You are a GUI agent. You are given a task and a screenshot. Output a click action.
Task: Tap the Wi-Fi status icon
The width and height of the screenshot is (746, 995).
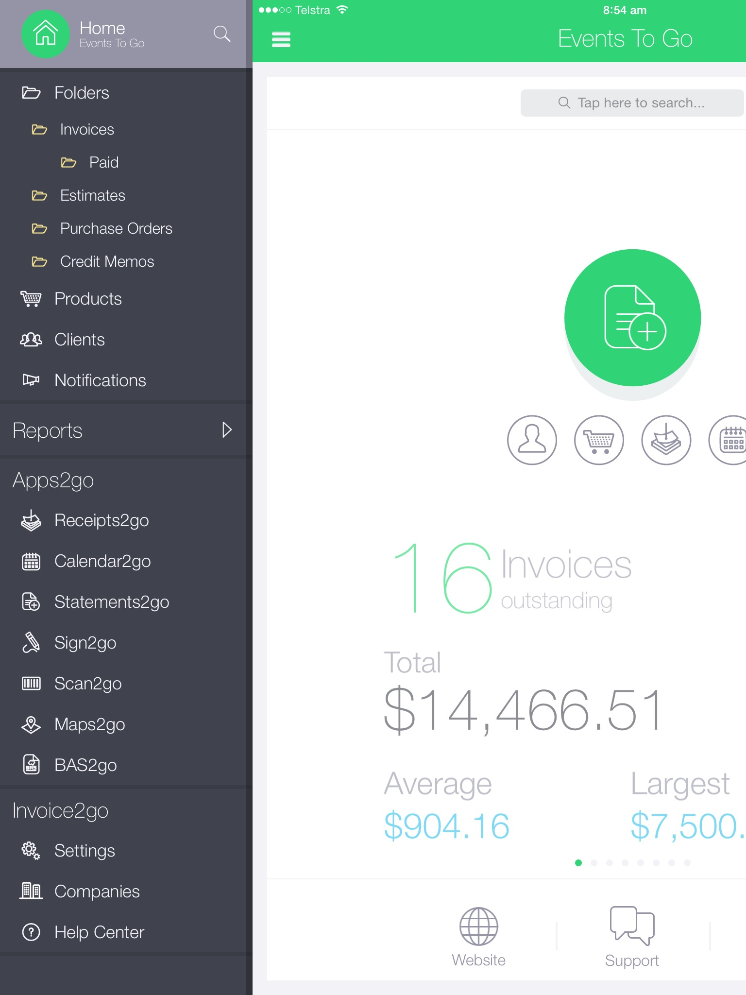342,10
